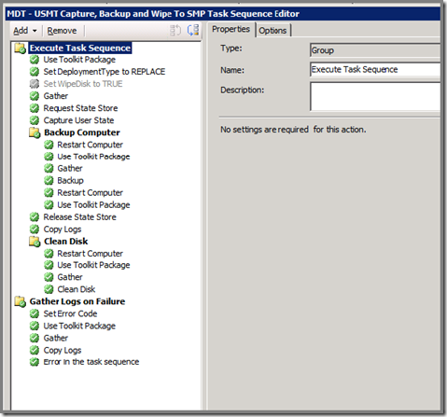The image size is (447, 417).
Task: Select Use Toolkit Package below Set Error Code
Action: point(79,326)
